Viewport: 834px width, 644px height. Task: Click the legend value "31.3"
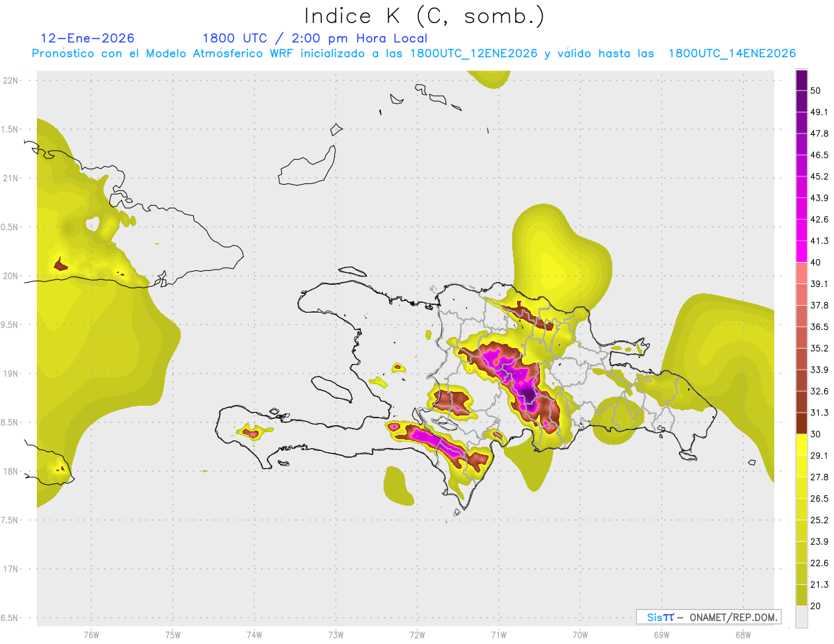coord(819,413)
